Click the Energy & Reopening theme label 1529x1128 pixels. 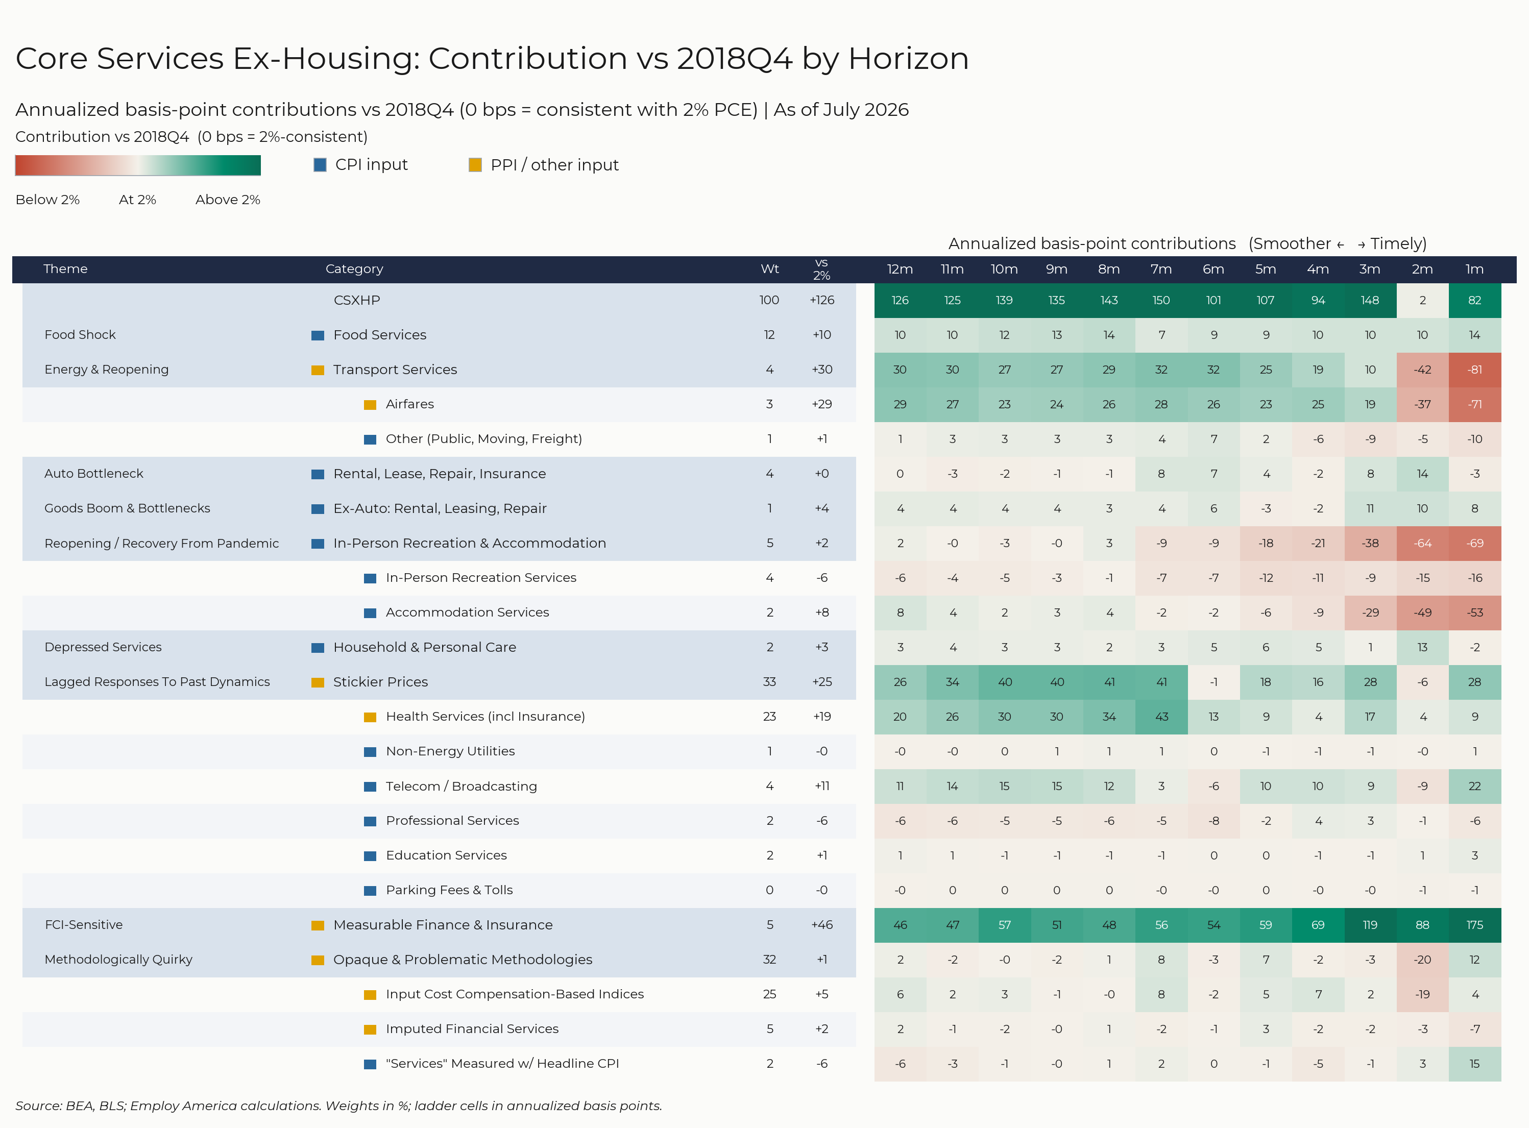click(107, 370)
